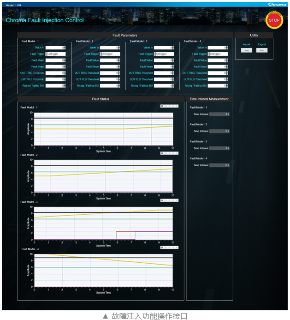Focus UUT RLS Threshold field, Fault Model - 3
The height and width of the screenshot is (320, 290).
point(163,79)
